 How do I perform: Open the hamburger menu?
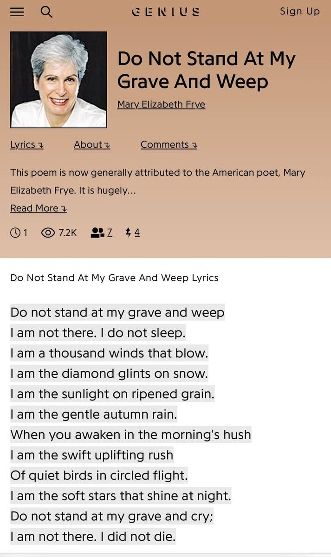pos(17,12)
